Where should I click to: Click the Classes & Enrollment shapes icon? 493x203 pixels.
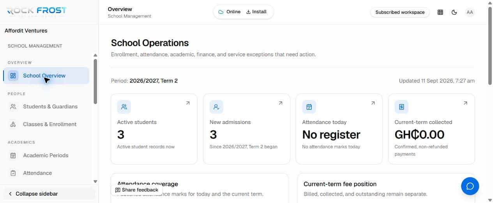[x=13, y=124]
